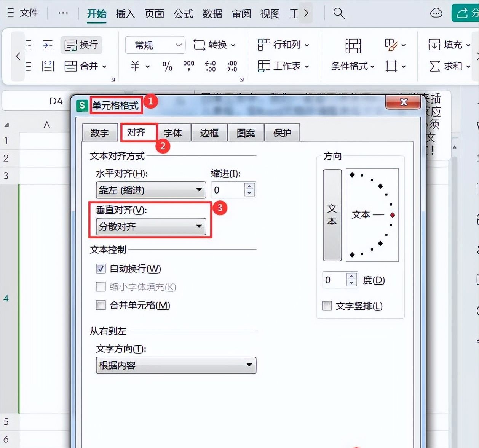Click the search magnifier button
The height and width of the screenshot is (448, 479).
pyautogui.click(x=338, y=14)
